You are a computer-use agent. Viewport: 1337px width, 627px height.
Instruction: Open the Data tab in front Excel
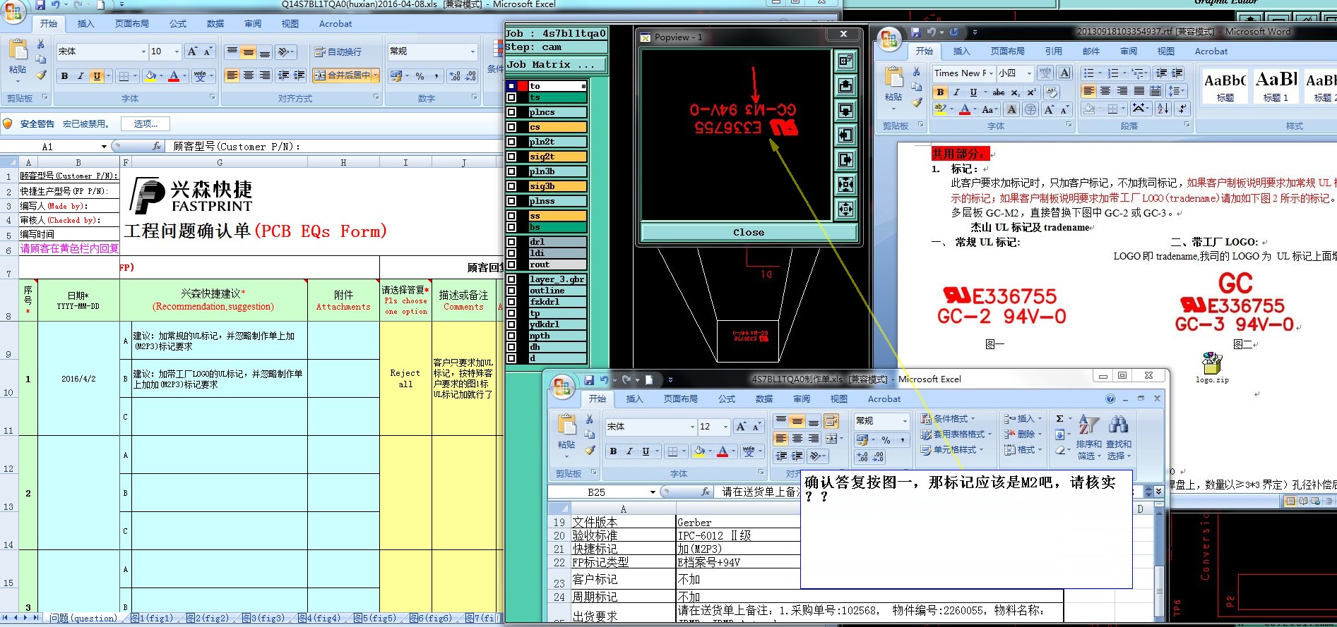764,398
